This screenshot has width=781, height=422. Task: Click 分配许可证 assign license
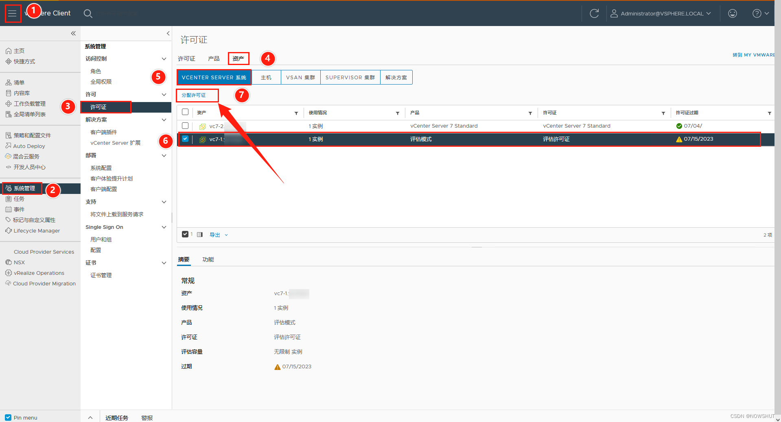pos(194,95)
